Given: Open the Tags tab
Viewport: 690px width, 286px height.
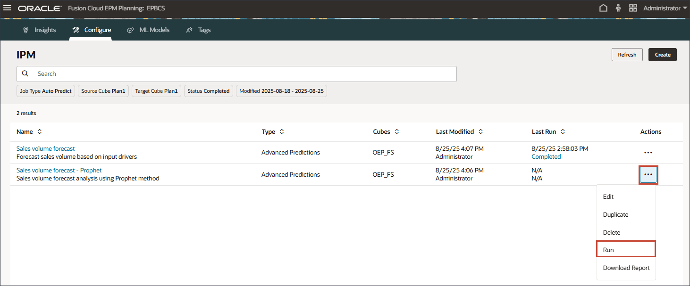Looking at the screenshot, I should 198,30.
